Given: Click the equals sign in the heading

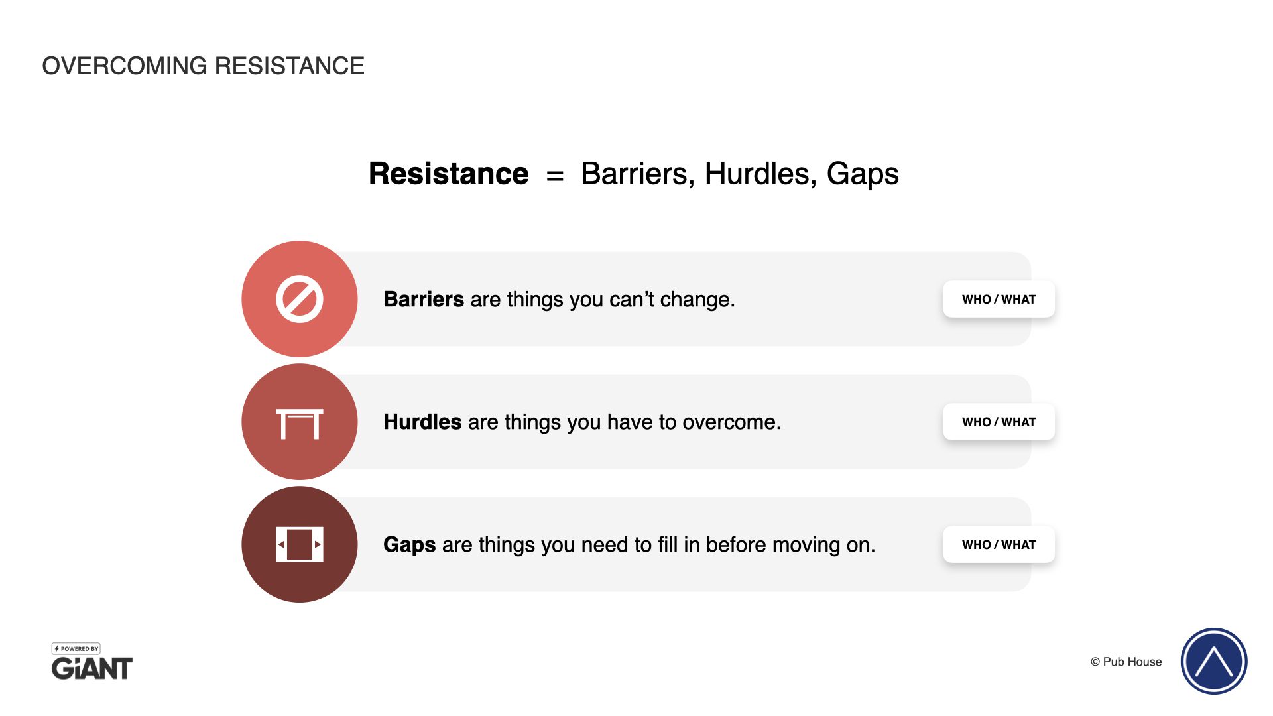Looking at the screenshot, I should coord(555,176).
